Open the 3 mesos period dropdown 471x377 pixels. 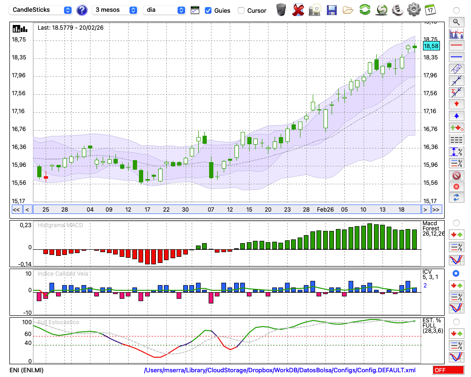[x=115, y=10]
